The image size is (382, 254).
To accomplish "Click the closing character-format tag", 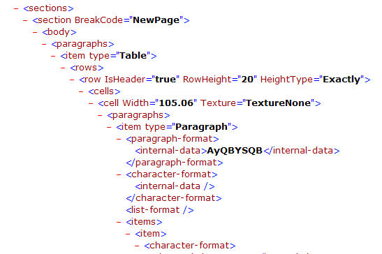I will [x=174, y=198].
